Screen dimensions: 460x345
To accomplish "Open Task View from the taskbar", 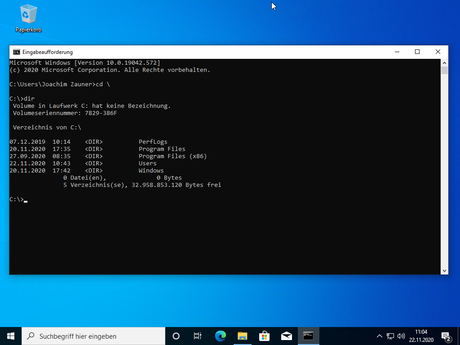I will [x=197, y=336].
